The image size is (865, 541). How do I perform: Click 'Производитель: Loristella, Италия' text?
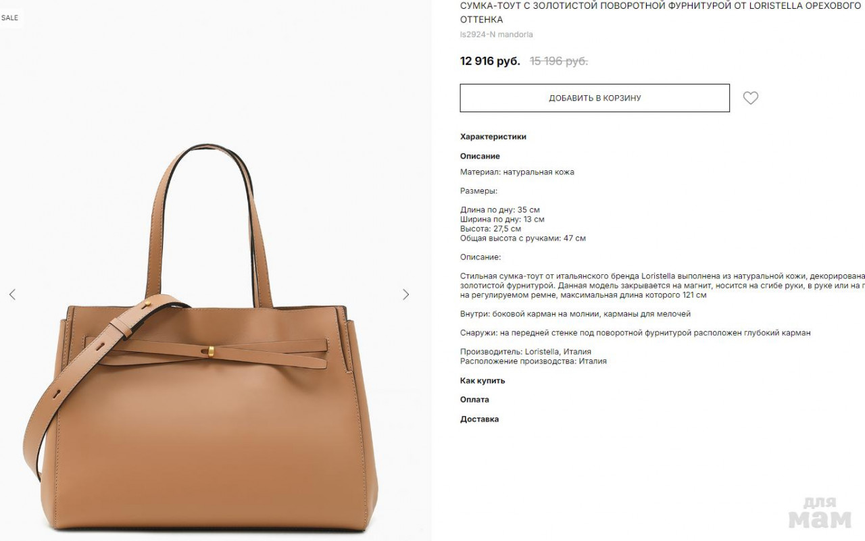[x=526, y=352]
